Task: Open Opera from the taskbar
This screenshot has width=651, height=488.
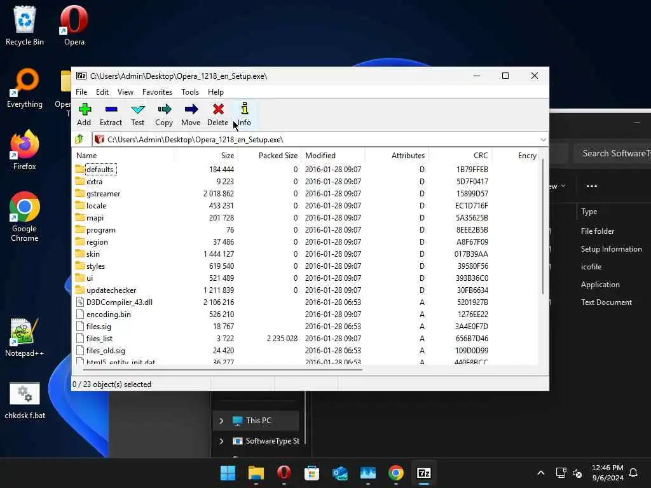Action: pos(284,473)
